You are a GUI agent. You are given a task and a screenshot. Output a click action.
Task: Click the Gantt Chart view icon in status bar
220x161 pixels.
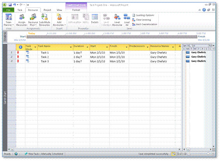click(174, 154)
